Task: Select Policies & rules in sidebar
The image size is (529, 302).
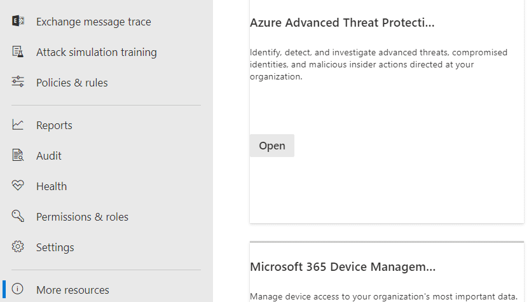Action: point(72,83)
